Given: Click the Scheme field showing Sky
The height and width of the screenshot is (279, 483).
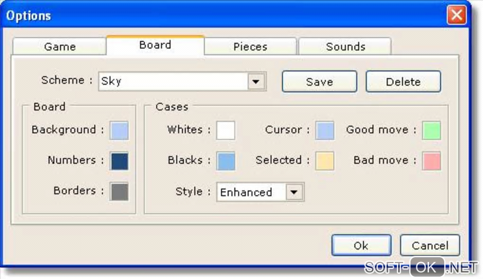Looking at the screenshot, I should pos(173,81).
